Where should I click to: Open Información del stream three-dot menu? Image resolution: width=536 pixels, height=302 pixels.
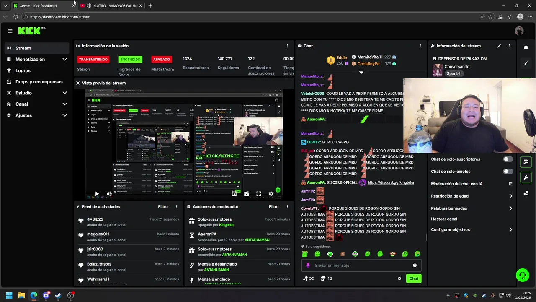(509, 46)
